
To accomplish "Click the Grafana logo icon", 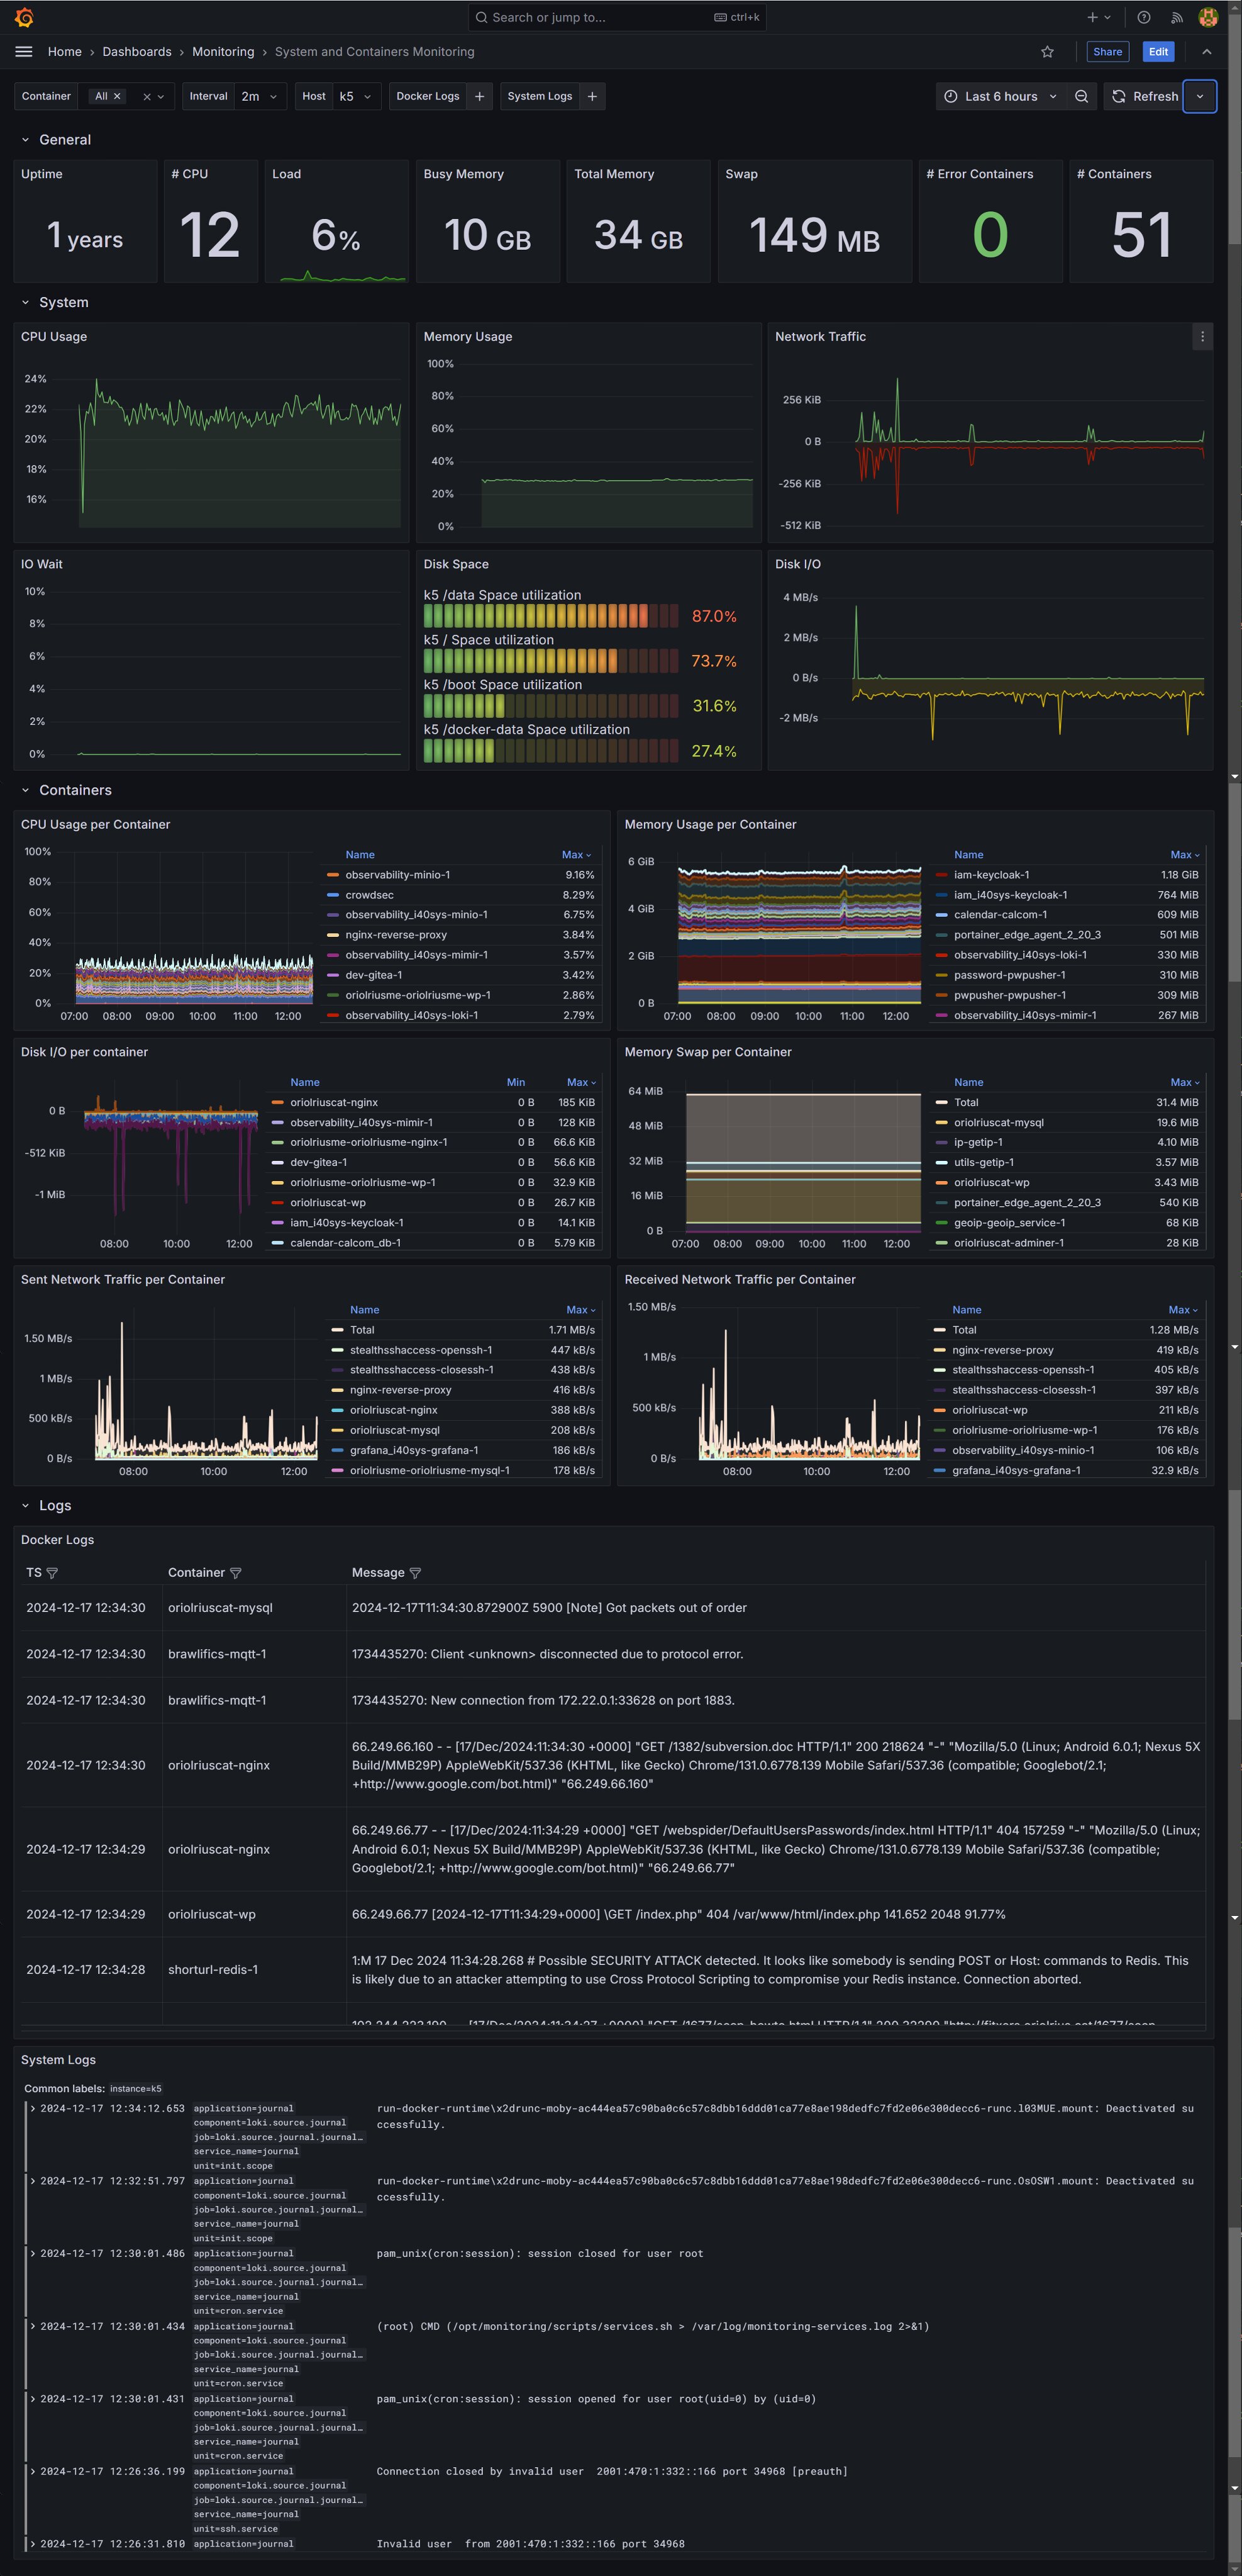I will pos(24,17).
